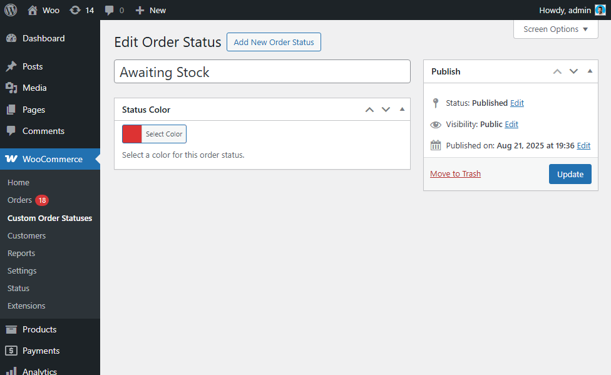This screenshot has width=611, height=375.
Task: Click the Awaiting Stock title field
Action: [262, 72]
